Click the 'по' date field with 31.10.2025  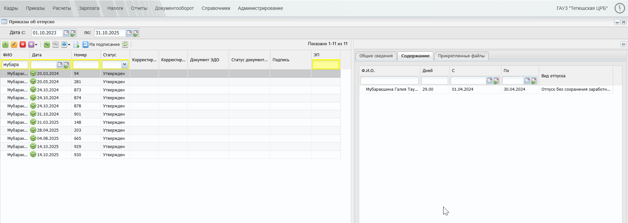tap(110, 33)
